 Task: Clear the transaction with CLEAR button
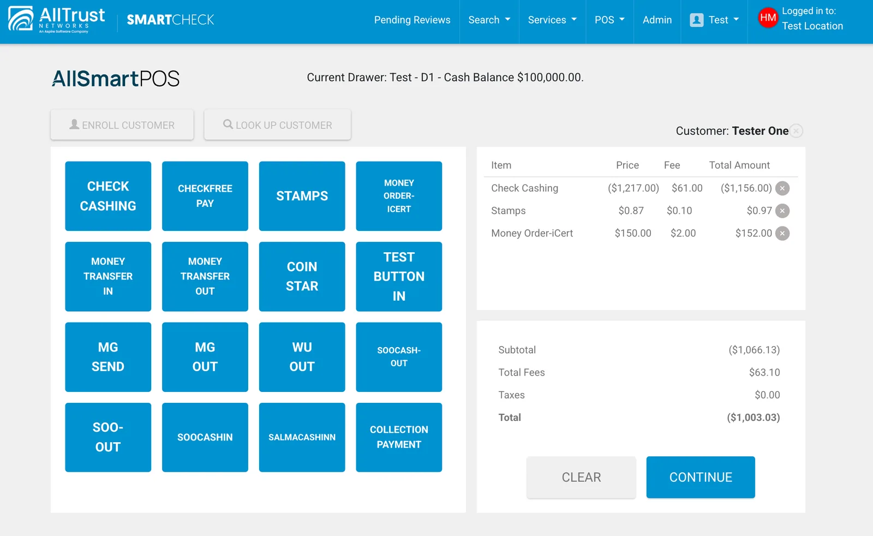581,478
